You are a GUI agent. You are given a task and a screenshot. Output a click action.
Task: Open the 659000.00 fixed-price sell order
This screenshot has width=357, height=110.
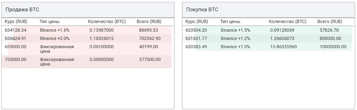86,49
